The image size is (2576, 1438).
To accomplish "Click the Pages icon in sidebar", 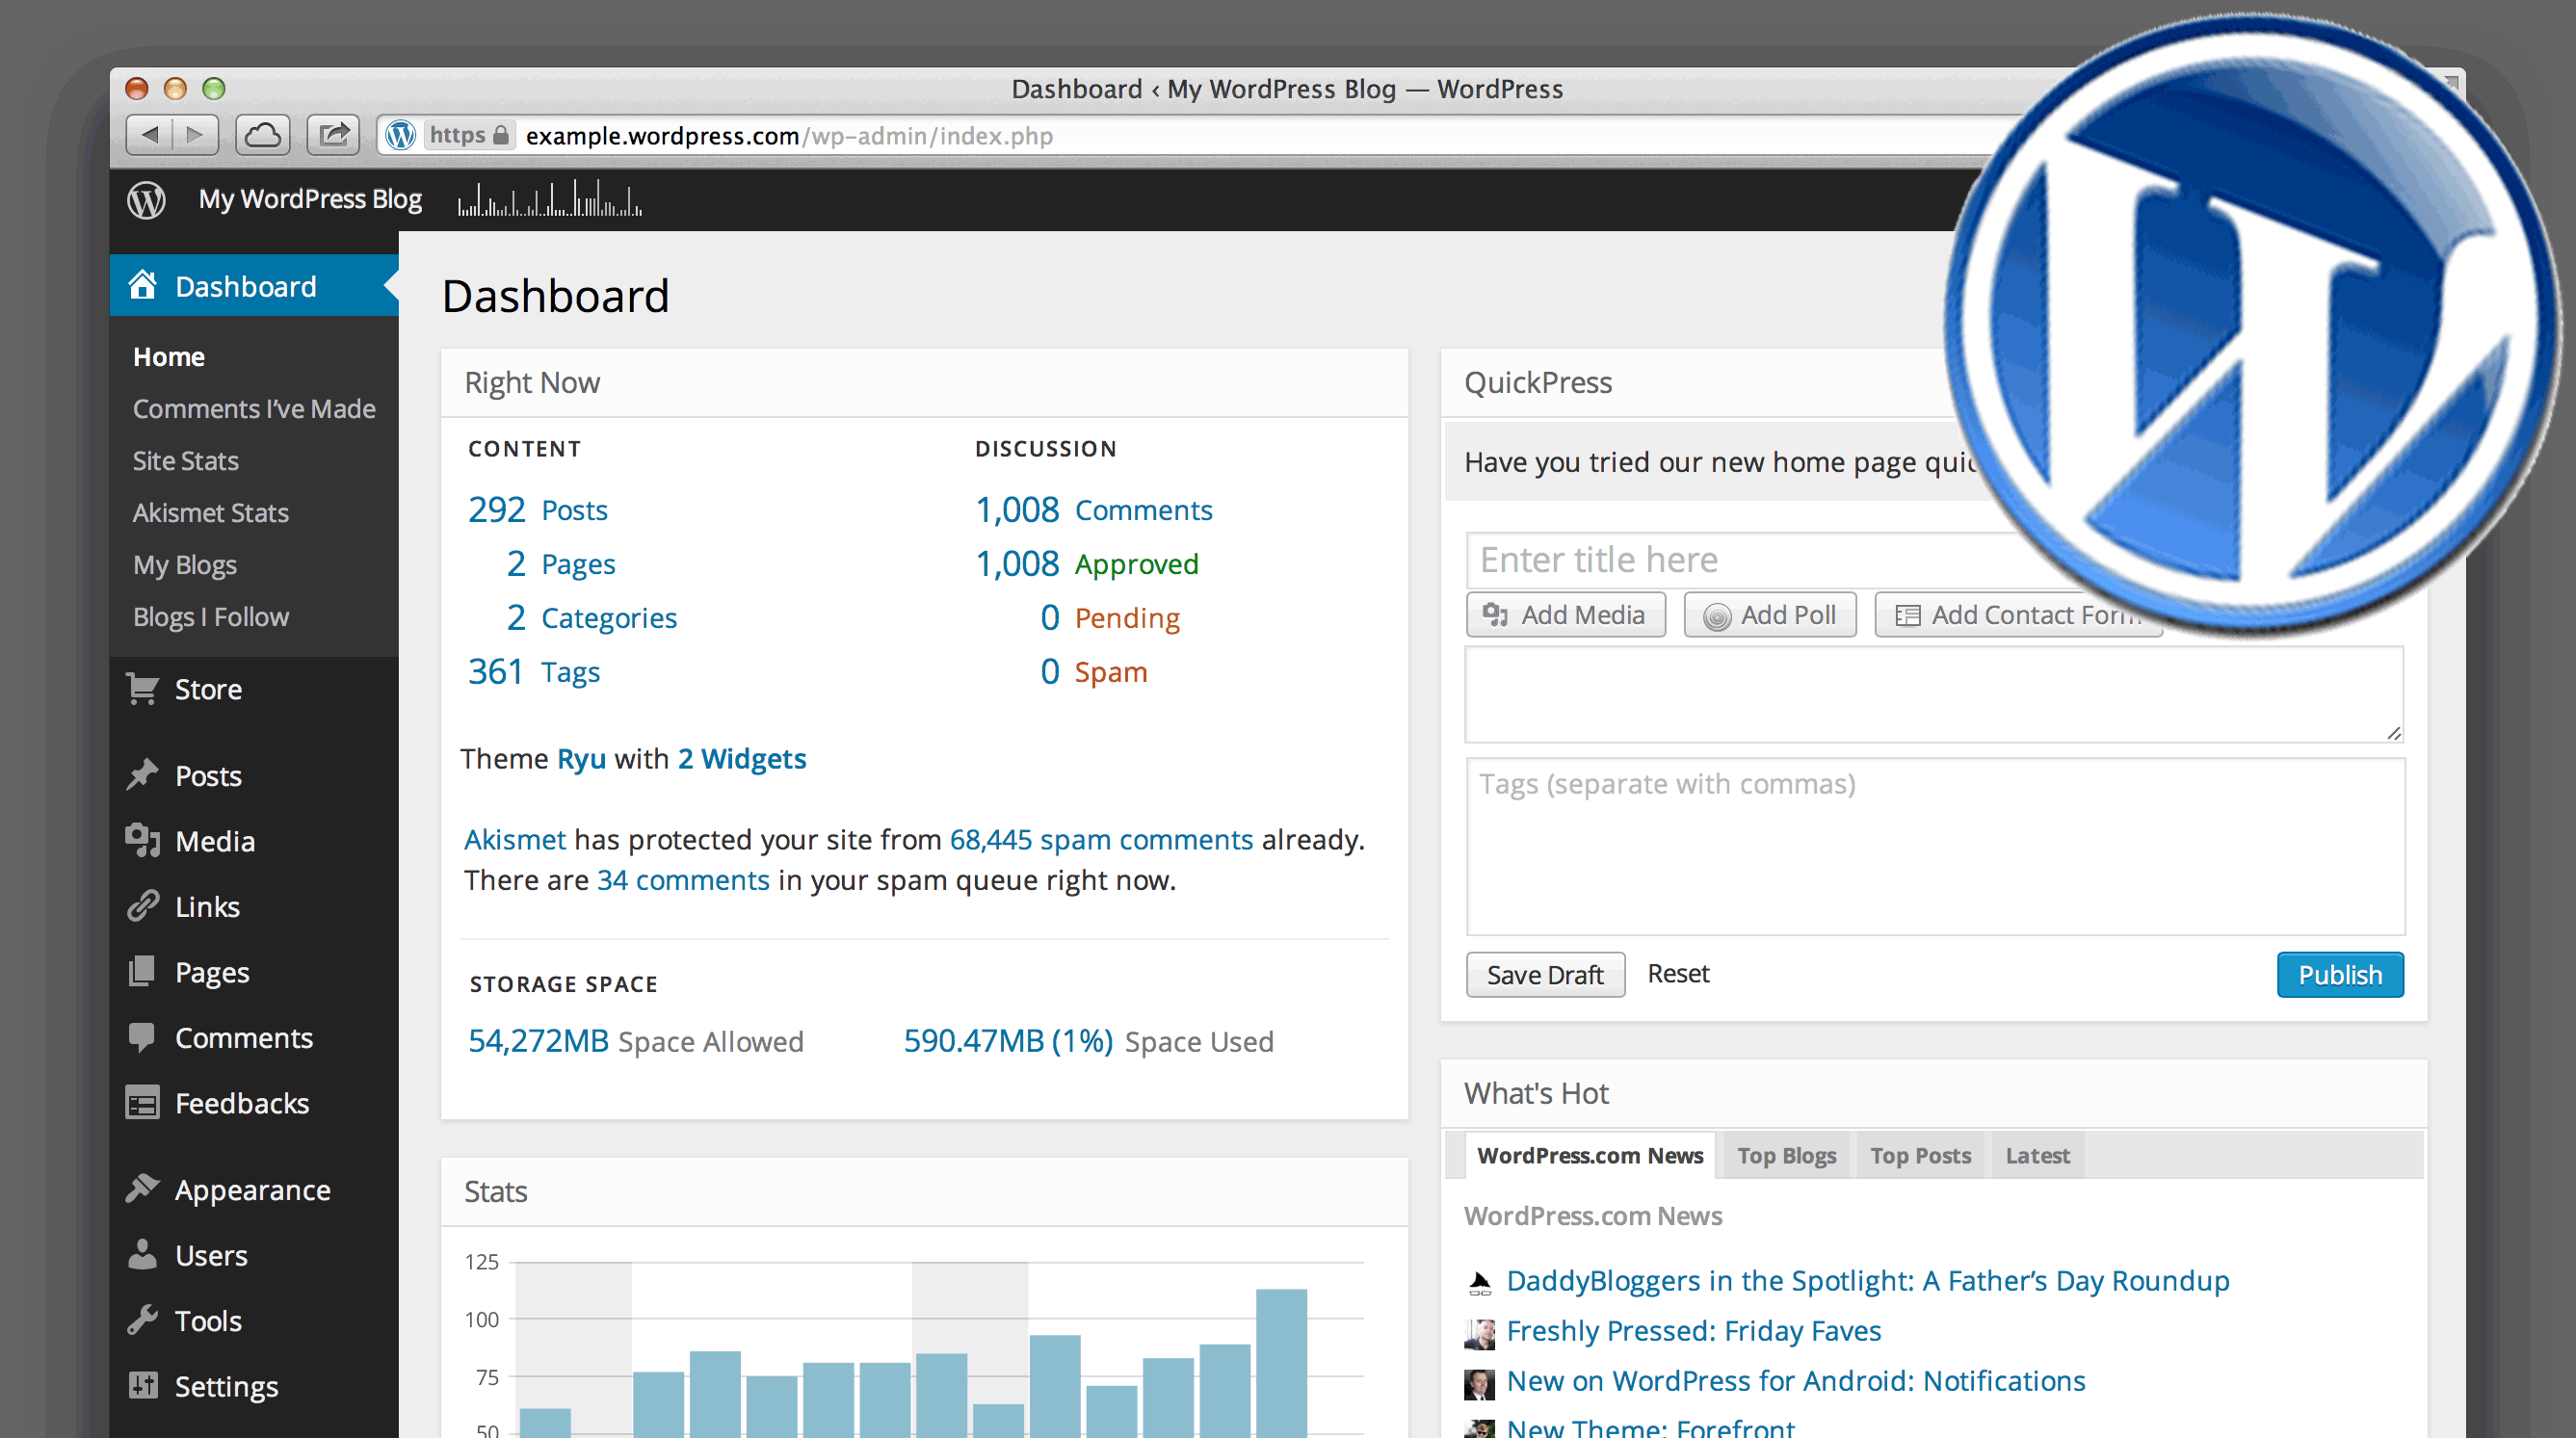I will coord(142,972).
